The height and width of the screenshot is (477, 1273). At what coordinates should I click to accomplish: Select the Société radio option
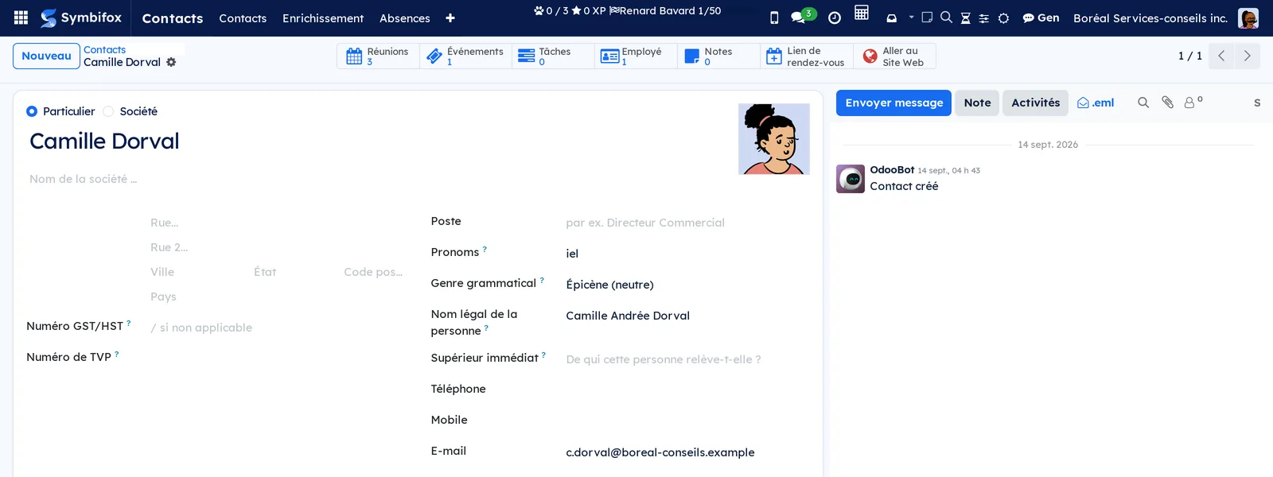(x=108, y=111)
